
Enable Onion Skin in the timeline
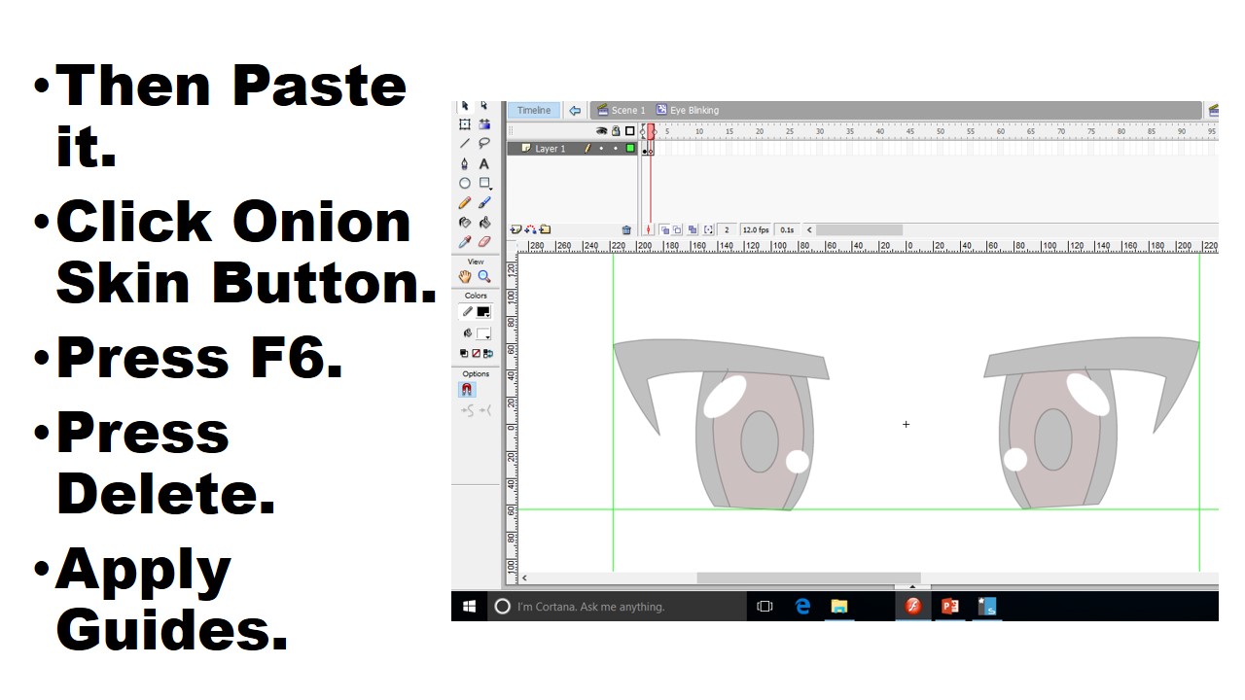(662, 228)
